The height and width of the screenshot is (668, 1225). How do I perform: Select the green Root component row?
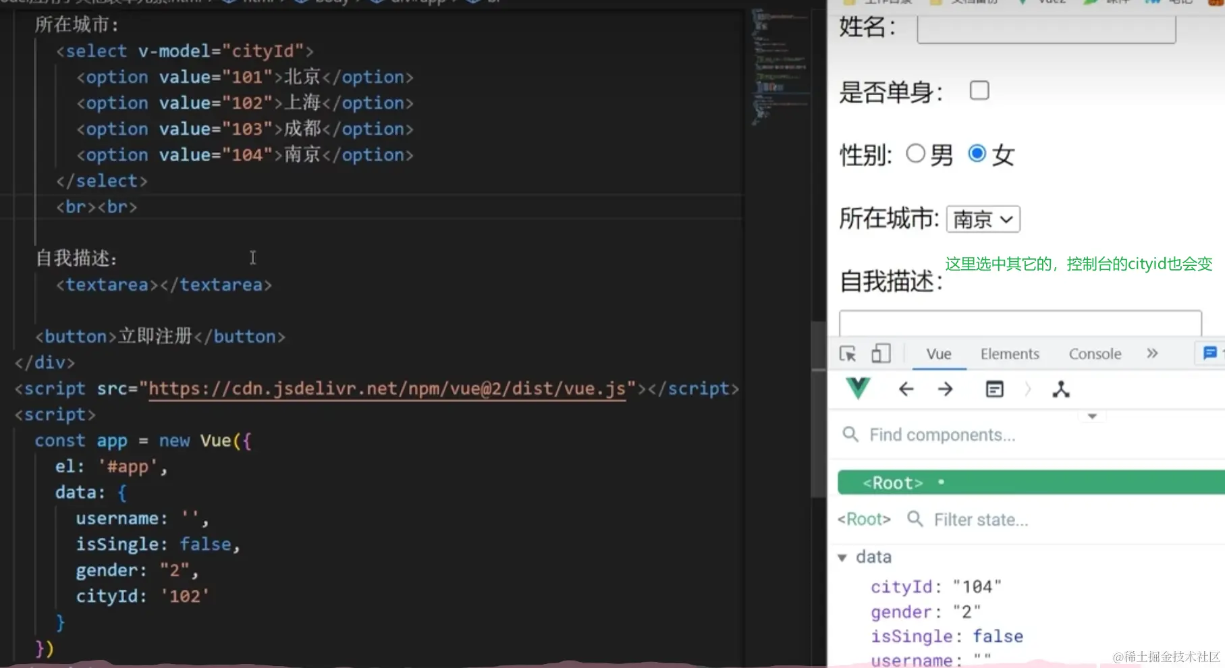click(1031, 482)
